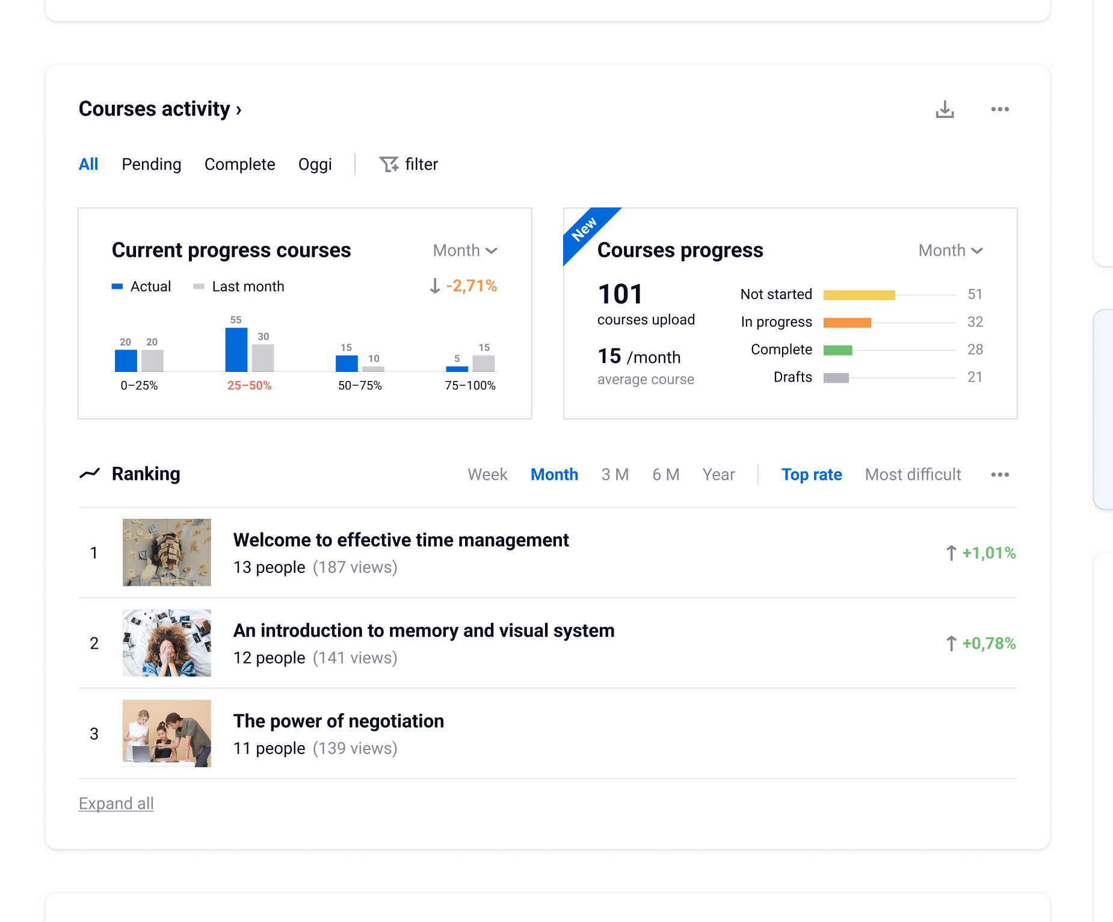Image resolution: width=1113 pixels, height=922 pixels.
Task: Open Welcome to effective time management course
Action: tap(401, 540)
